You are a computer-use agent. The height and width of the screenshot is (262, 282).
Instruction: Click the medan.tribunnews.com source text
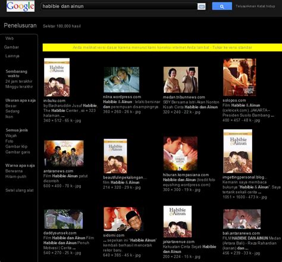tap(184, 97)
